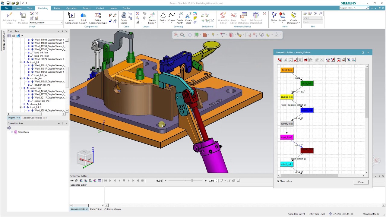Viewport: 386px width, 217px height.
Task: Open Create Dimension dropdown arrow
Action: 300,23
